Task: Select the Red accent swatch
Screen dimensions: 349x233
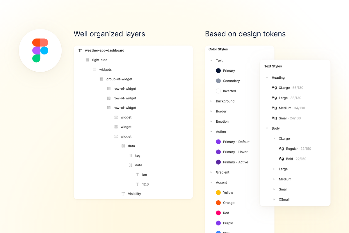Action: click(x=218, y=213)
